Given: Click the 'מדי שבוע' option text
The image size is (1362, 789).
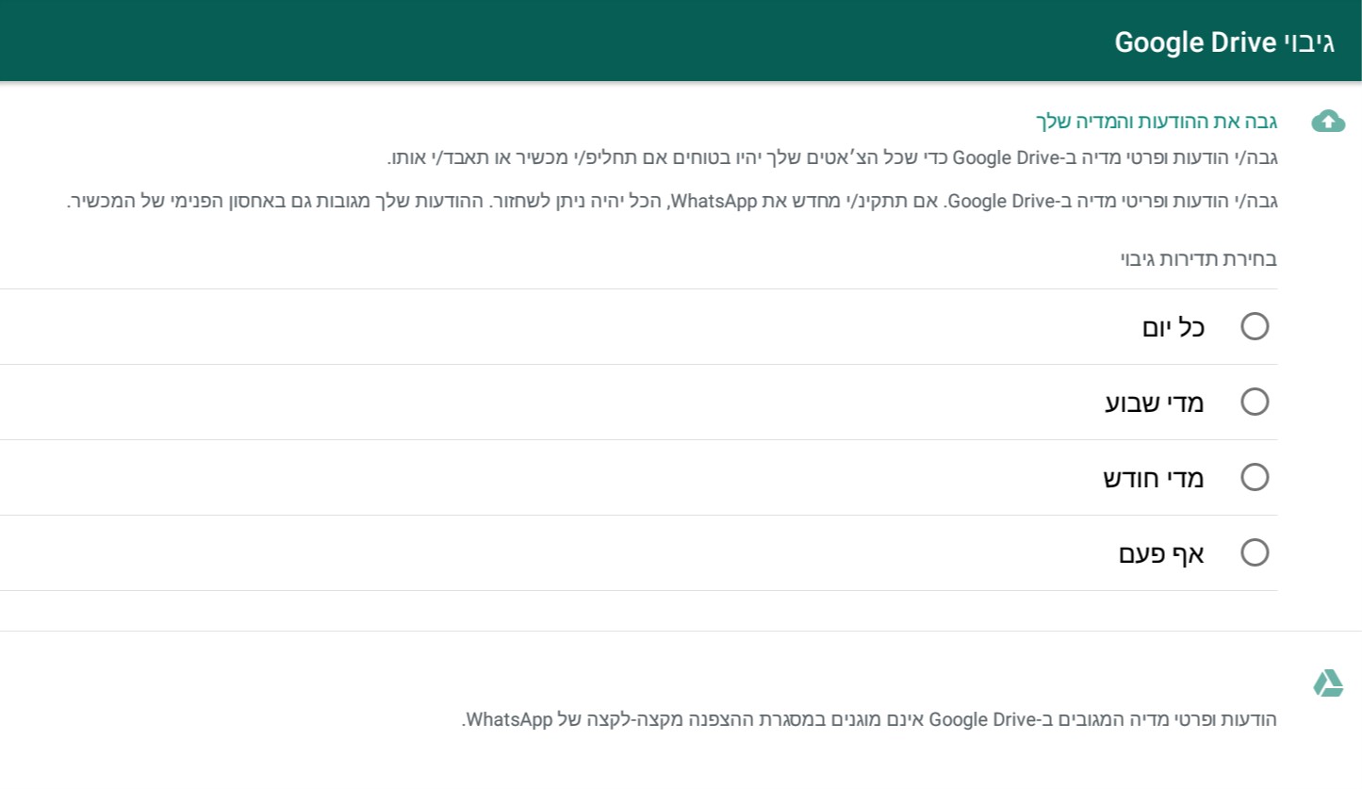Looking at the screenshot, I should (1155, 403).
